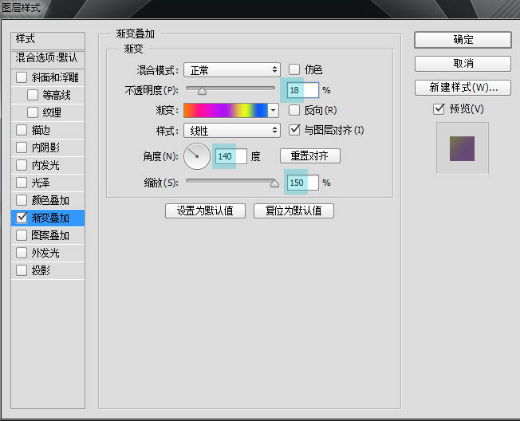Click the angle field showing 140

[231, 156]
